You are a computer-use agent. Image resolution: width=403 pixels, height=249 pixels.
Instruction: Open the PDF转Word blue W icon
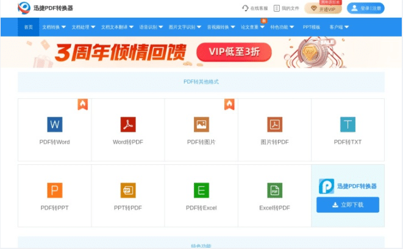(x=55, y=125)
